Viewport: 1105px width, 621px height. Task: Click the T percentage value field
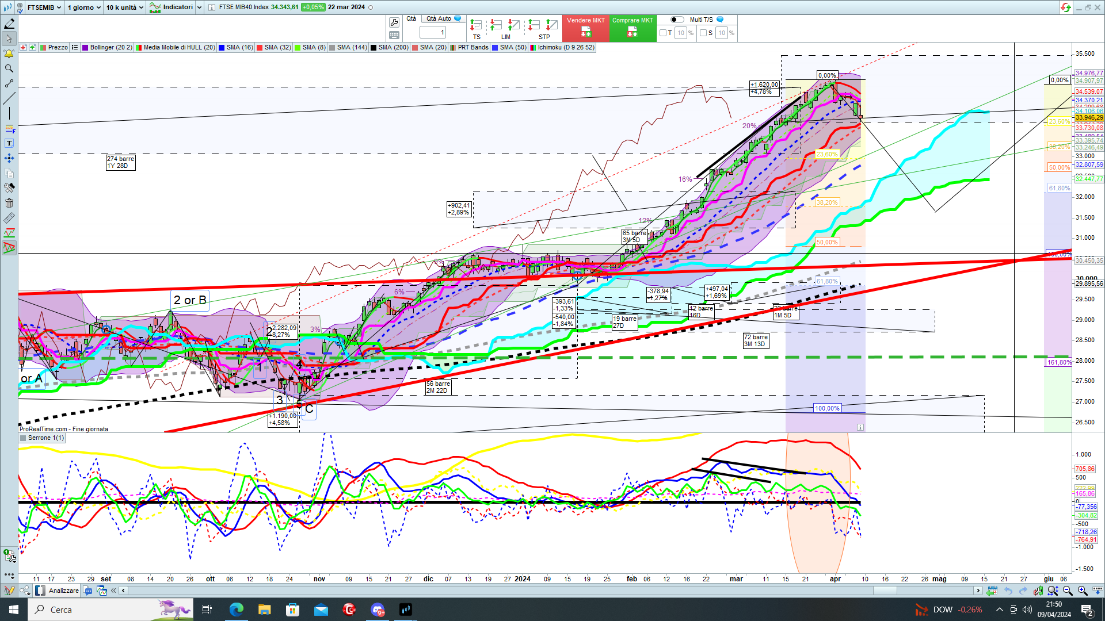(x=681, y=33)
